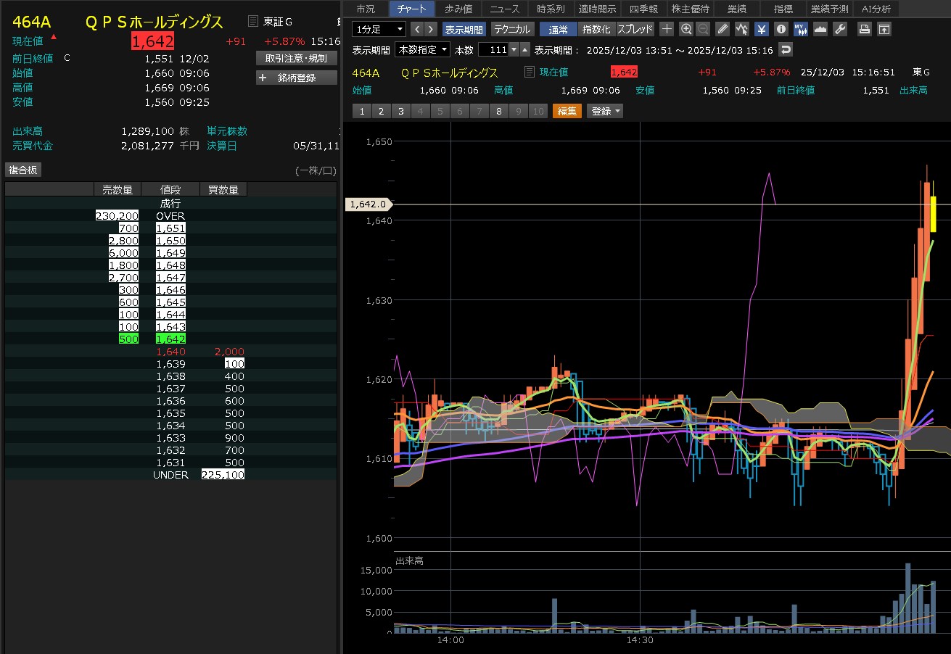
Task: Toggle 指数化 indexed chart mode
Action: click(596, 29)
